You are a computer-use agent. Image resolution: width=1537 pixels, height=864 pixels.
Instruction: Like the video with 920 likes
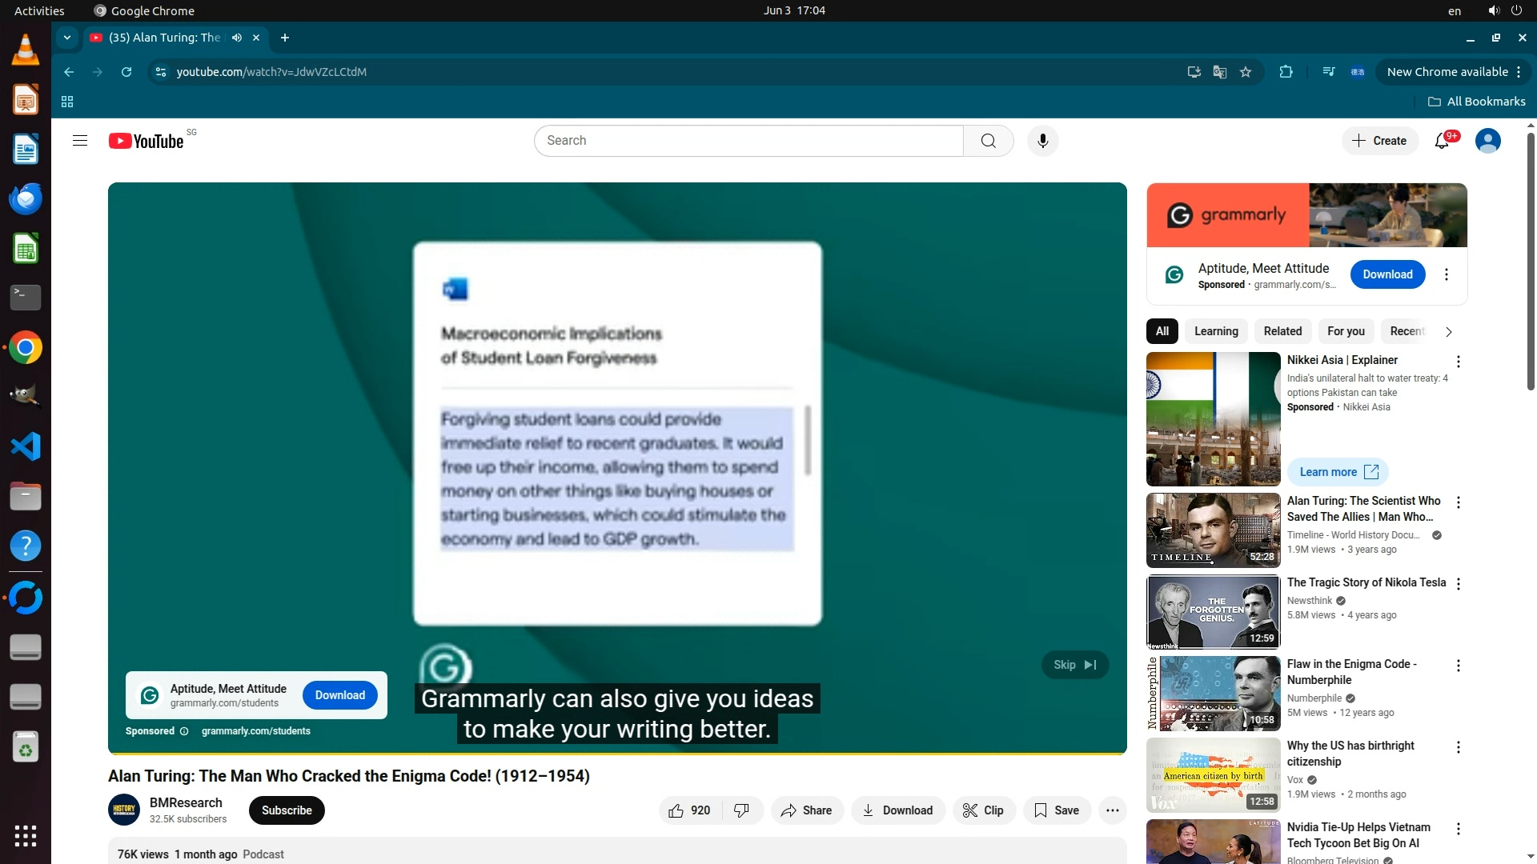[689, 810]
